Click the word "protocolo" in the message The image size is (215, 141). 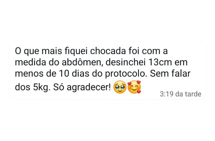point(125,74)
